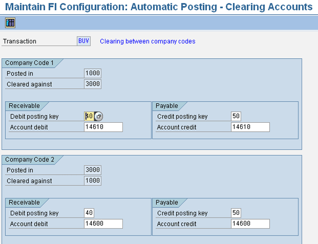Click Account debit field containing 14610
The image size is (318, 244).
103,127
